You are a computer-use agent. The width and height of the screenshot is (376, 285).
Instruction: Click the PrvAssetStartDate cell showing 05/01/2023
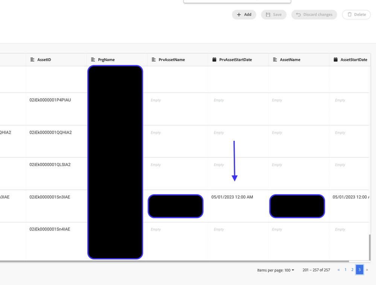(232, 197)
